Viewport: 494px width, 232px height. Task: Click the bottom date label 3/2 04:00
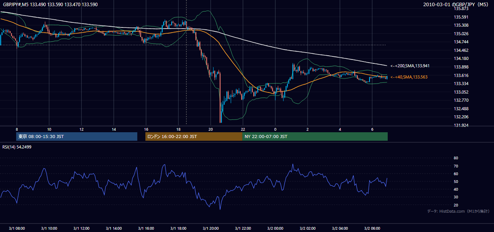pyautogui.click(x=340, y=228)
